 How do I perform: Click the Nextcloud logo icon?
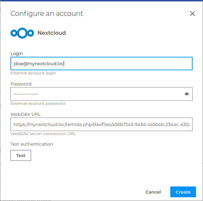pos(22,33)
